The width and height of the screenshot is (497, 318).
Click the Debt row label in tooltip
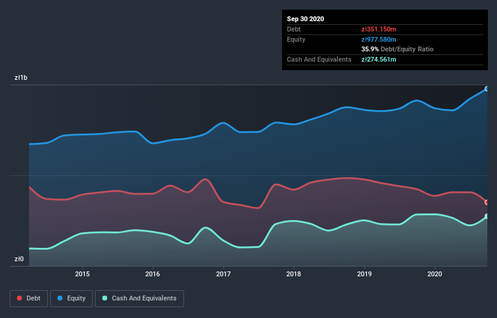(294, 29)
